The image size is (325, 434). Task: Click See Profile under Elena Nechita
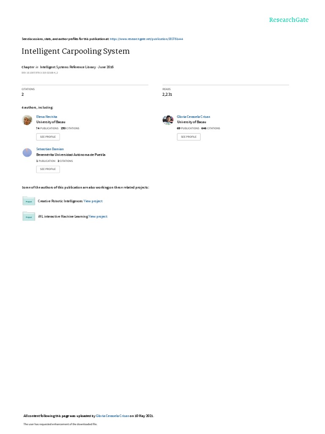48,137
